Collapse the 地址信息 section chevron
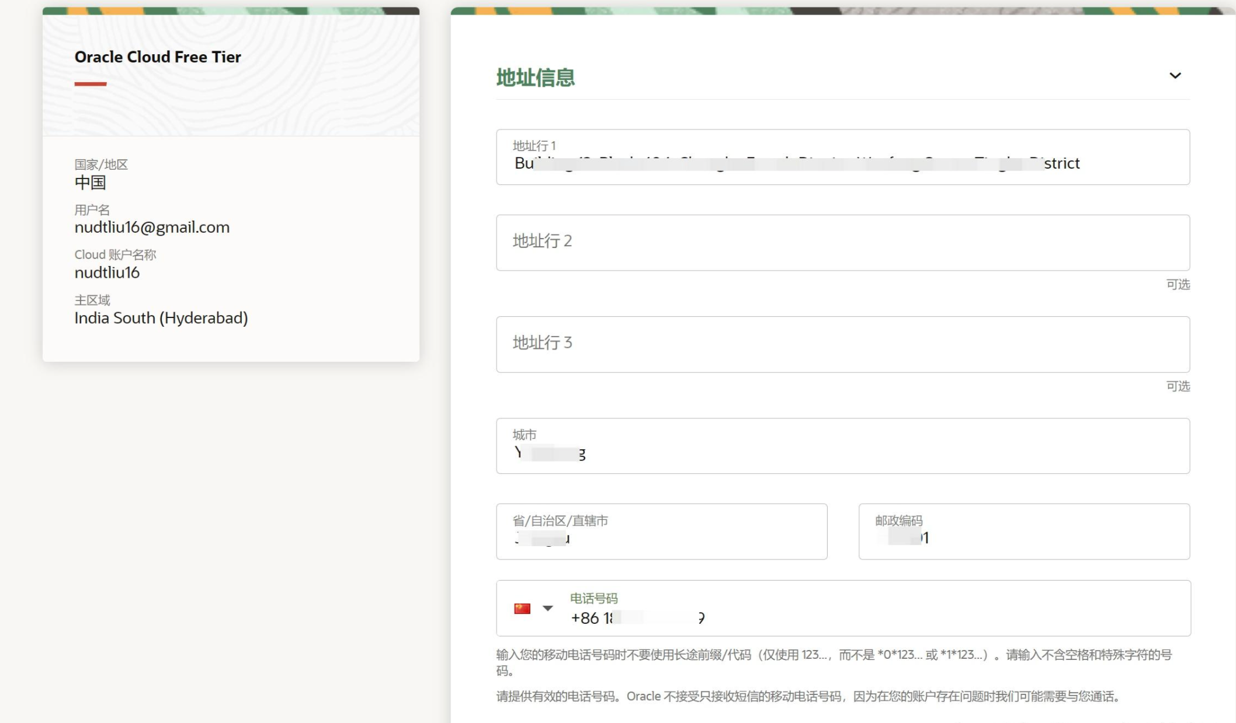 coord(1175,76)
